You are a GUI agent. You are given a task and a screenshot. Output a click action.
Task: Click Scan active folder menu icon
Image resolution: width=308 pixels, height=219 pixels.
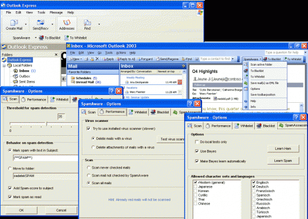(x=246, y=65)
